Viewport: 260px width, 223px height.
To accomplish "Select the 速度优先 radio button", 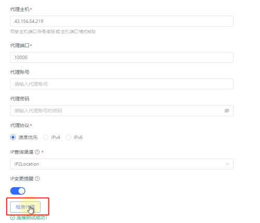I will click(13, 137).
